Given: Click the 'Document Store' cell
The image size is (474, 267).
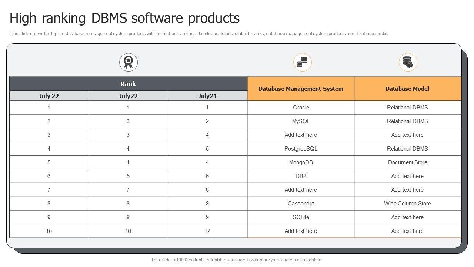Looking at the screenshot, I should pos(408,162).
